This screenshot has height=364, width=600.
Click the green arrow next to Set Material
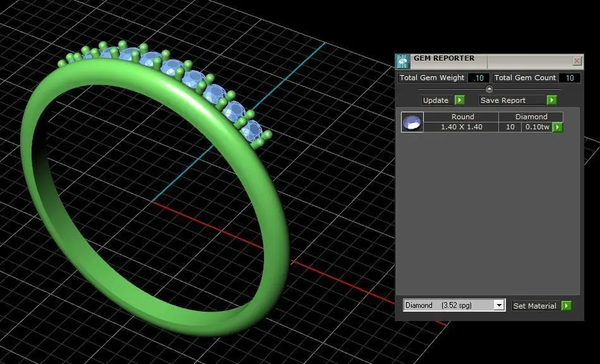tap(567, 306)
